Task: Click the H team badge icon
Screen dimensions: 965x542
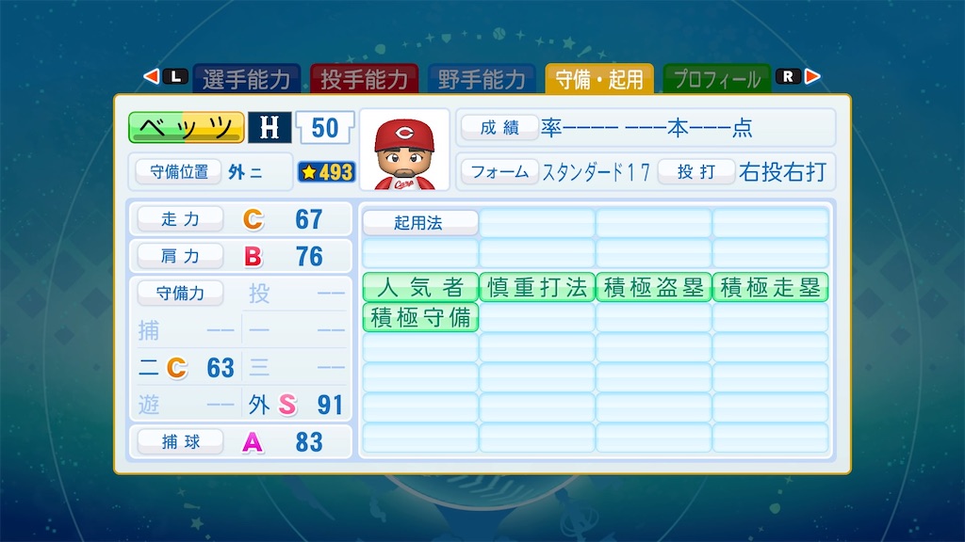Action: click(270, 128)
